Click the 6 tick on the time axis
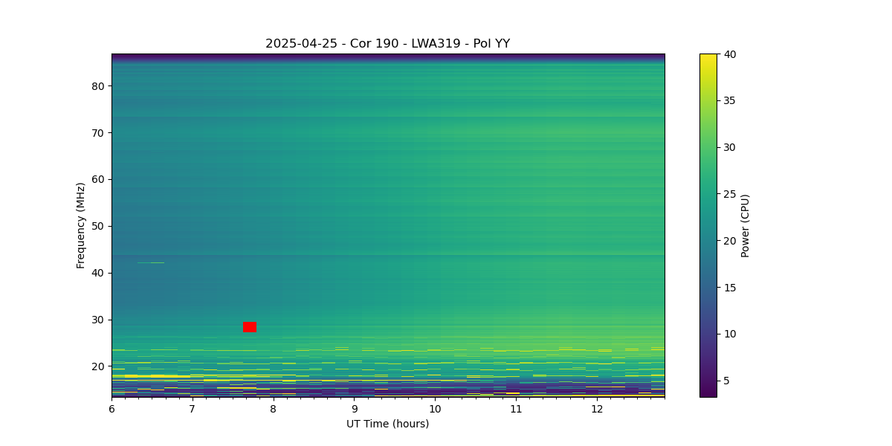 111,409
